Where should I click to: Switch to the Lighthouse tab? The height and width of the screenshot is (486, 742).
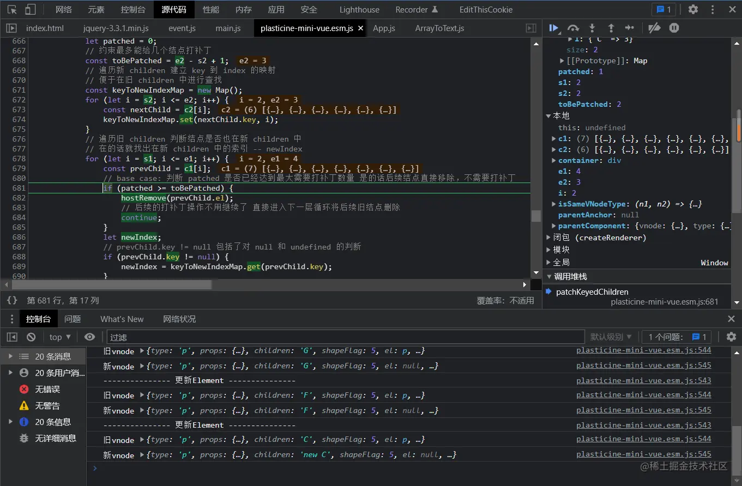pos(359,9)
